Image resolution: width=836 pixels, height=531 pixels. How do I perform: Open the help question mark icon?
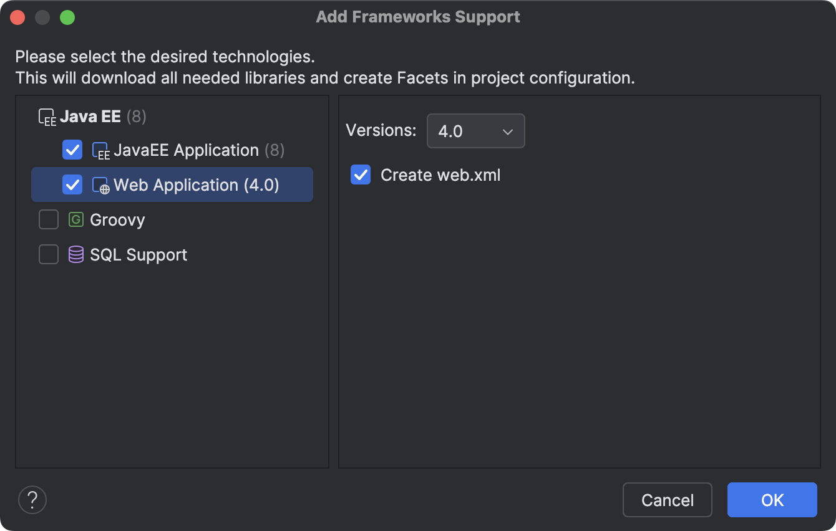[x=32, y=500]
